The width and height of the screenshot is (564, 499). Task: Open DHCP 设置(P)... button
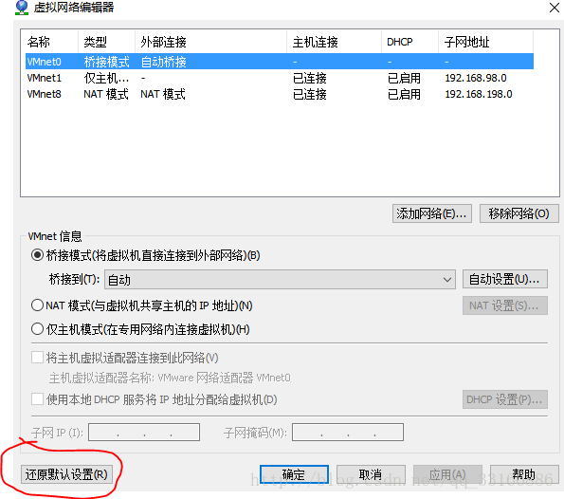point(505,399)
